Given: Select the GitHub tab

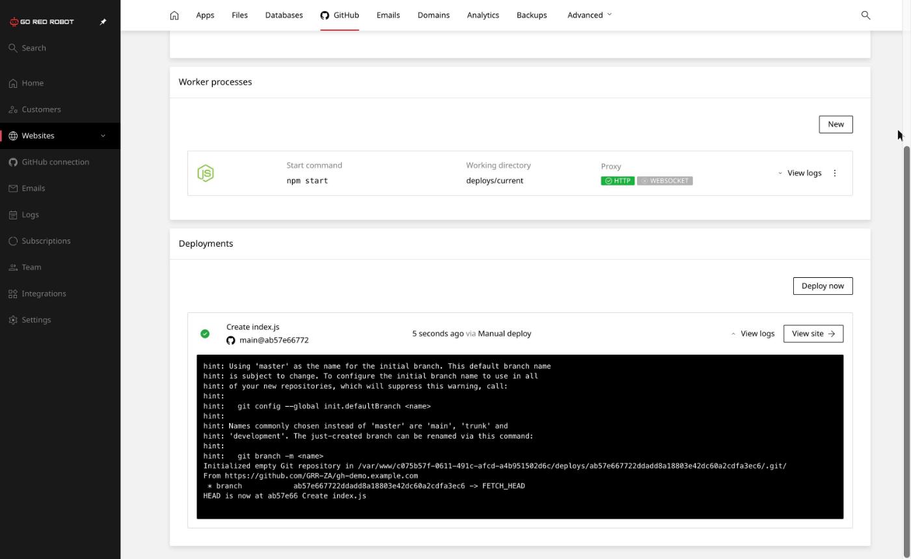Looking at the screenshot, I should [x=340, y=15].
